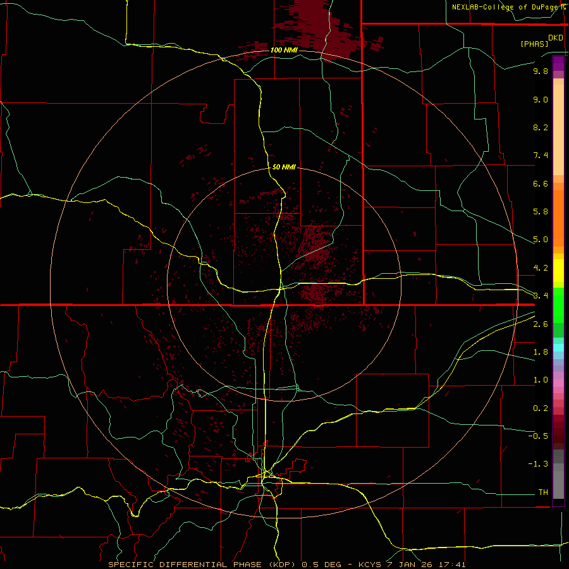569x569 pixels.
Task: Click the 7.4 scale value
Action: click(x=541, y=156)
